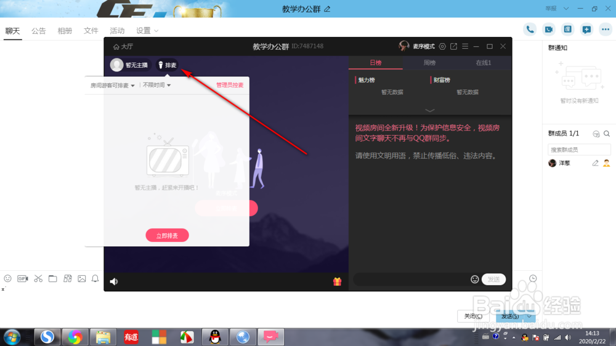Viewport: 616px width, 346px height.
Task: Click the red packet icon in toolbar
Action: pos(68,278)
